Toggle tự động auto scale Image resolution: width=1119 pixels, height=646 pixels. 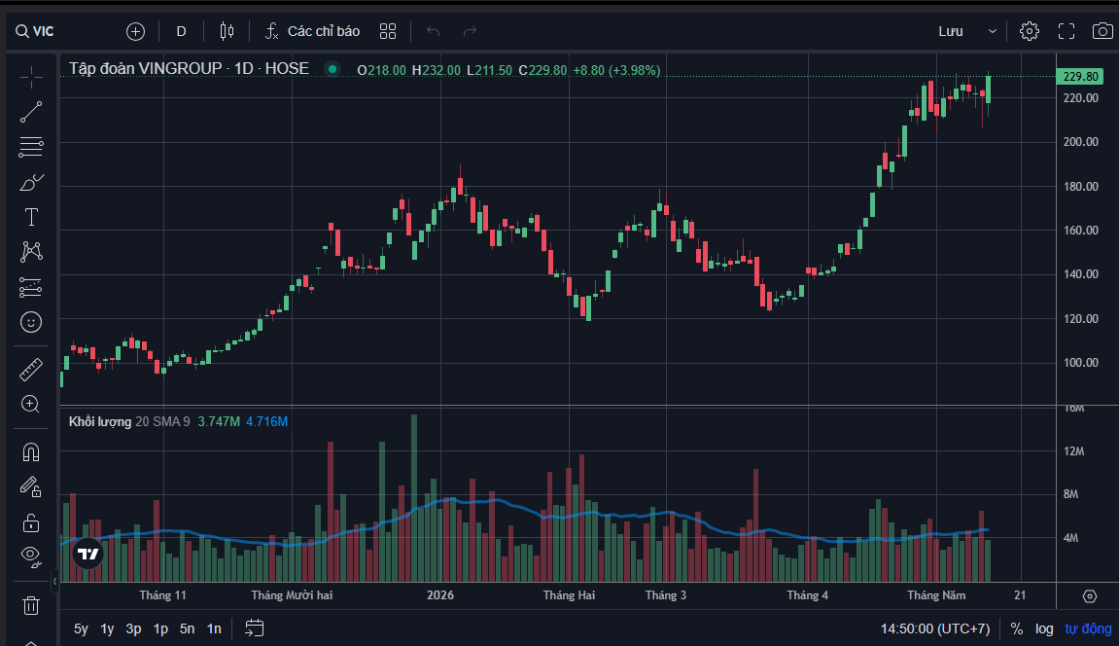point(1088,628)
